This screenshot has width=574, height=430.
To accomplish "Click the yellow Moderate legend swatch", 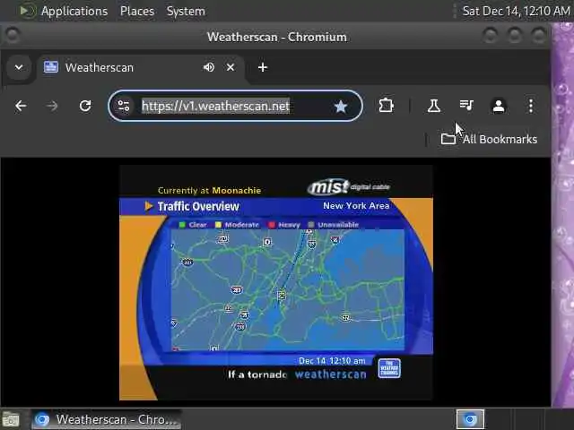I will [218, 225].
